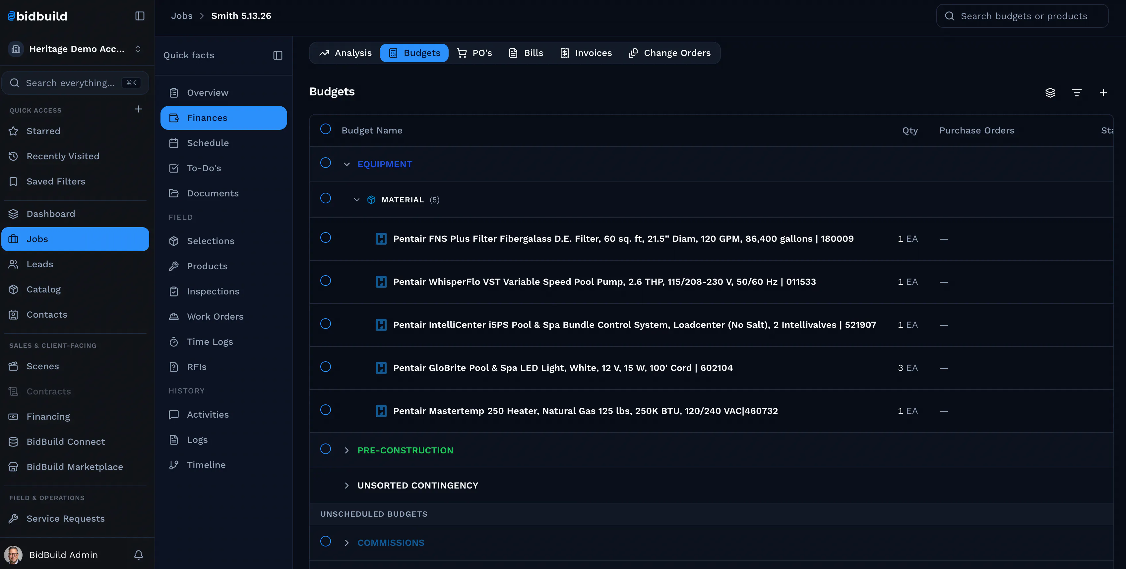Collapse the MATERIAL subgroup chevron

[x=357, y=200]
